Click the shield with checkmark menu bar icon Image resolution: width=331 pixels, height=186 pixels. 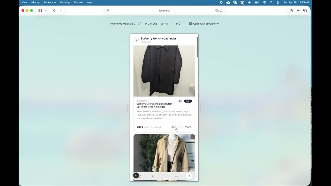(x=242, y=2)
